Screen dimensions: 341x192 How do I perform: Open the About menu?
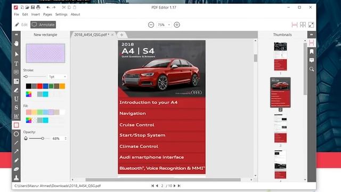[x=75, y=14]
